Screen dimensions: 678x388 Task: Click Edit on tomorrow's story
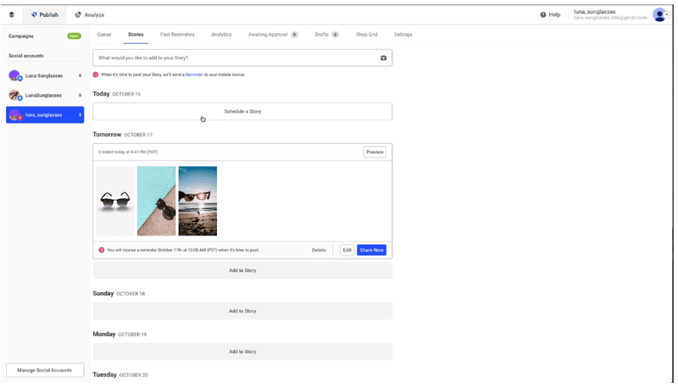pos(347,250)
